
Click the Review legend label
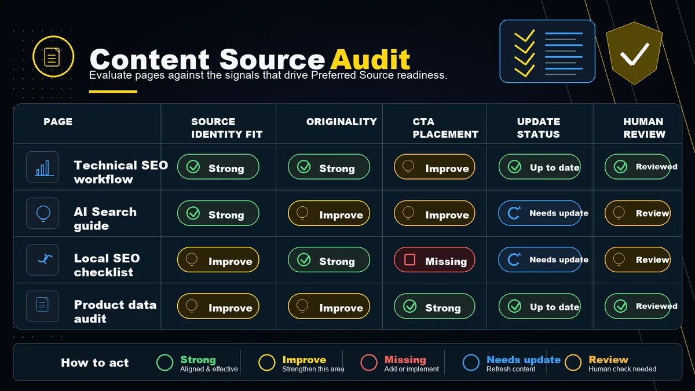[x=608, y=360]
